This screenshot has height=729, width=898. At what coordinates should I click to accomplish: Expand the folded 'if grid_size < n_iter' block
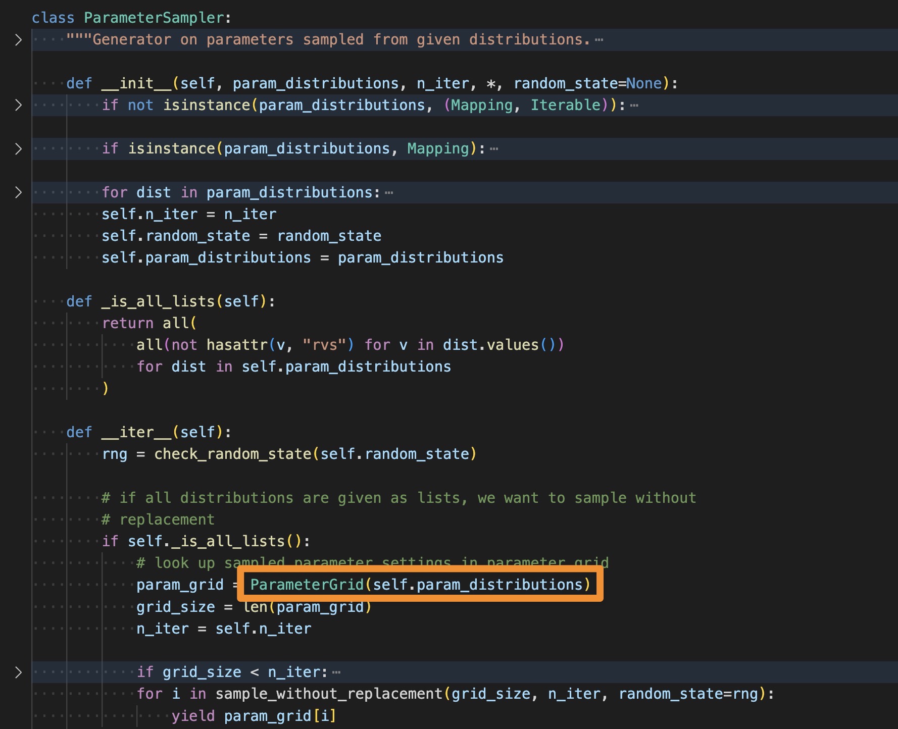(18, 672)
